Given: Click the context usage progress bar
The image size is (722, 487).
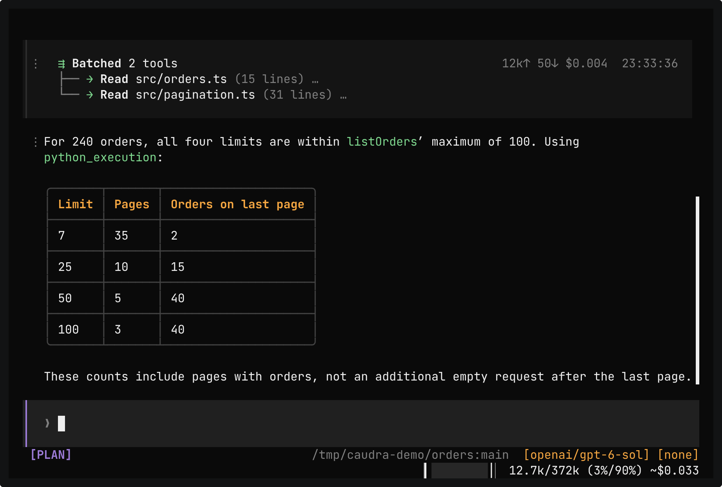Looking at the screenshot, I should pyautogui.click(x=460, y=470).
